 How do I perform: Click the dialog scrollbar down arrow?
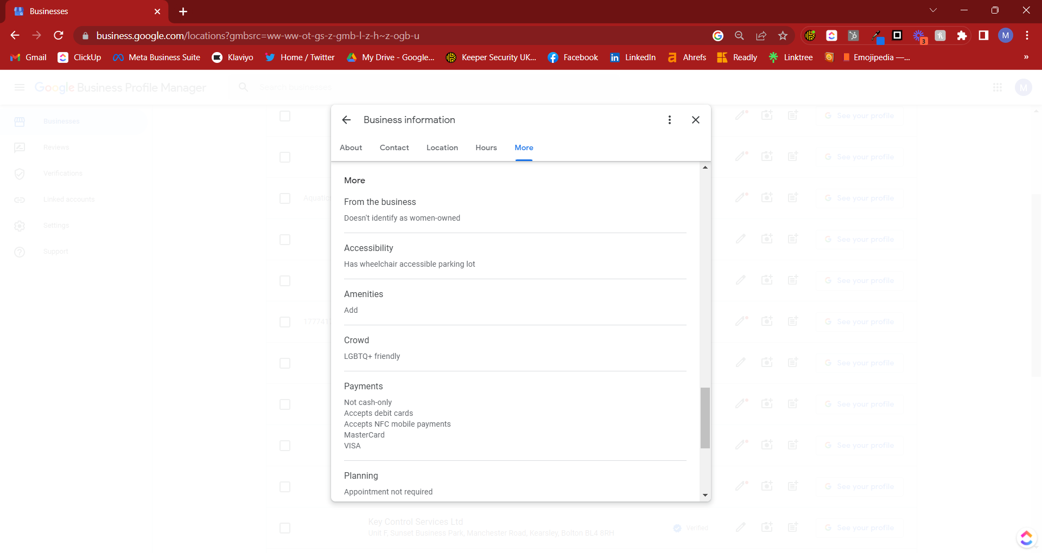click(x=705, y=495)
